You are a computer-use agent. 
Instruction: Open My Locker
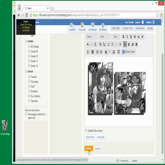point(82,27)
